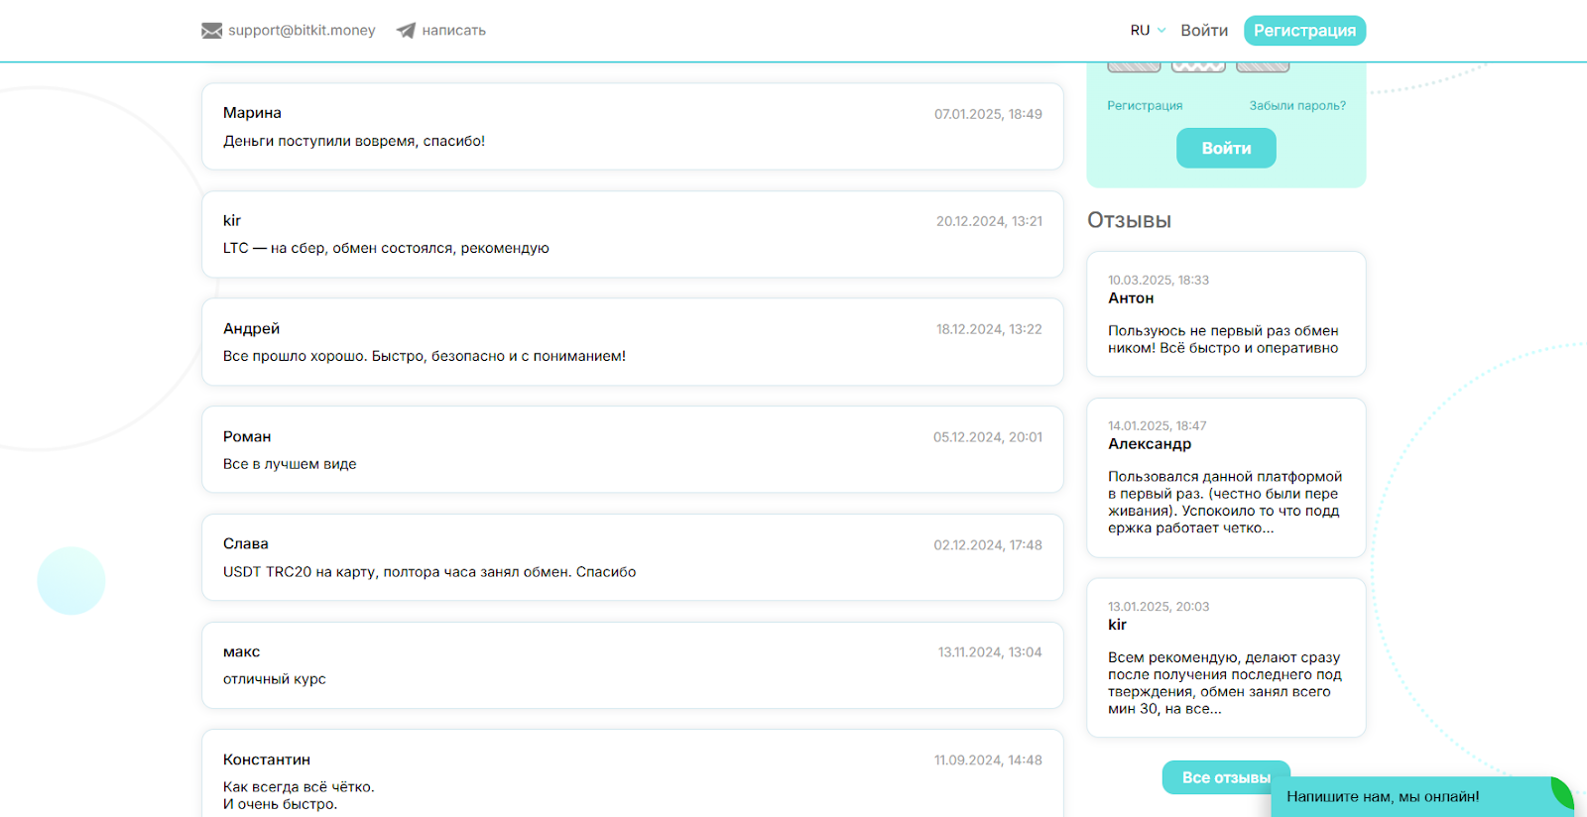Click the name 'Слава'
Screen dimensions: 1587x817
[x=246, y=543]
